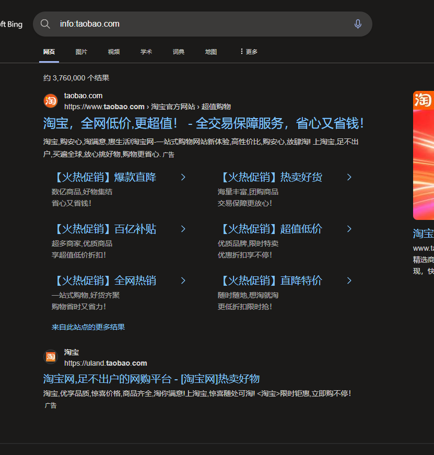Click 来自此站点的更多结果 link
The height and width of the screenshot is (455, 434).
88,327
